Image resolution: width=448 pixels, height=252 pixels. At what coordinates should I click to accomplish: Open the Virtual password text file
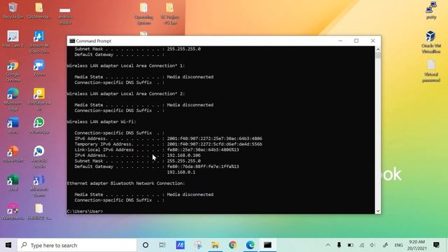[431, 71]
